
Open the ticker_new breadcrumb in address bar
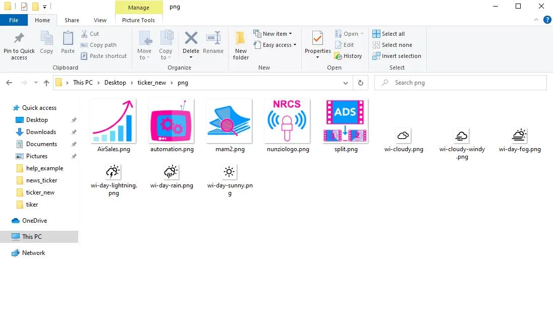point(151,83)
